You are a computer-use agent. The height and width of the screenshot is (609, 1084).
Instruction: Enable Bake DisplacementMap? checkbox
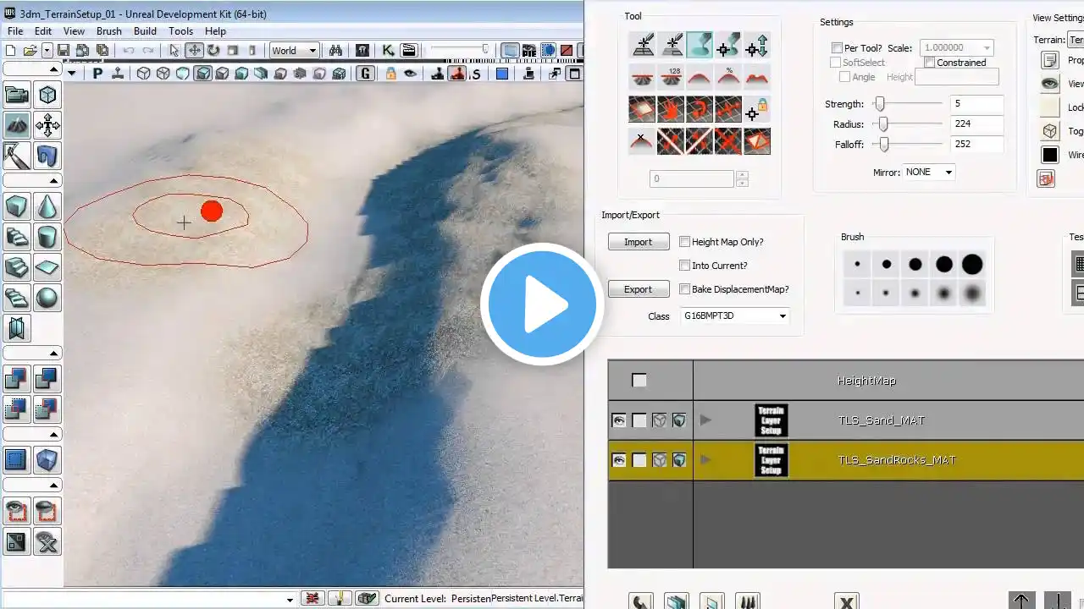tap(685, 289)
